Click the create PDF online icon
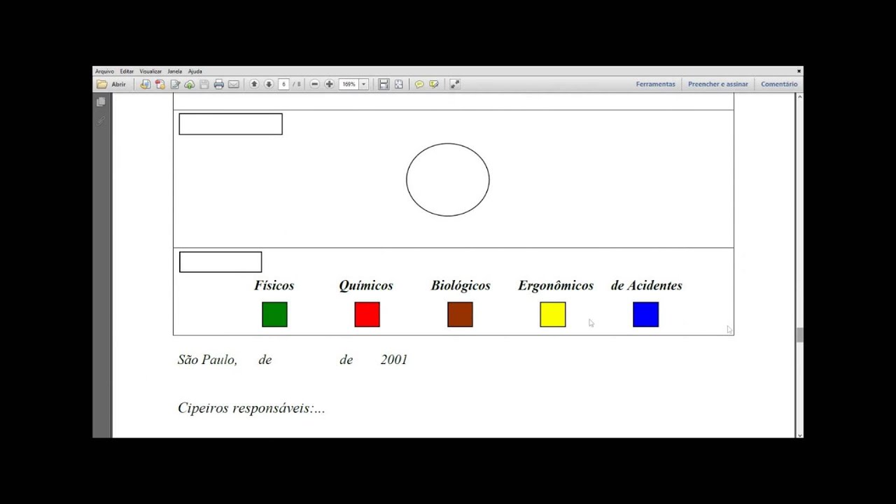The image size is (896, 504). pyautogui.click(x=145, y=84)
